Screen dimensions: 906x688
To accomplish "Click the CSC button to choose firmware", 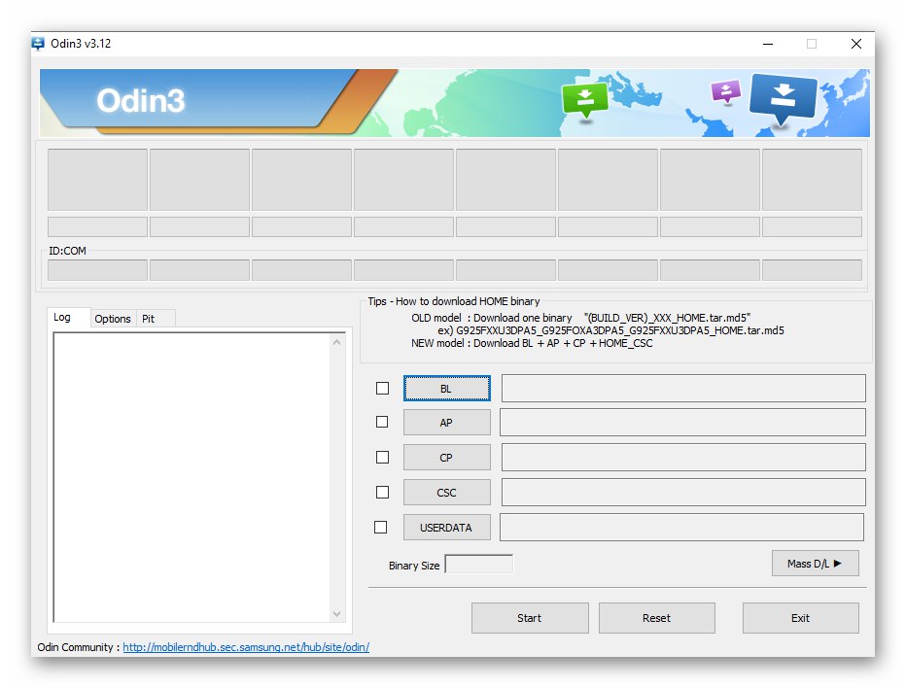I will coord(446,492).
